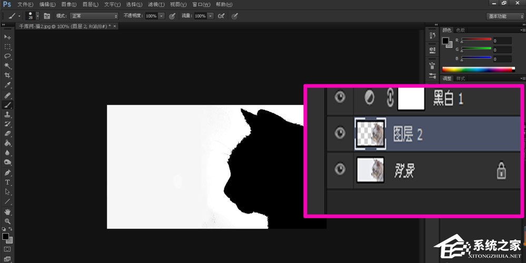Screen dimensions: 526x263
Task: Select the Magic Wand tool
Action: tap(7, 66)
